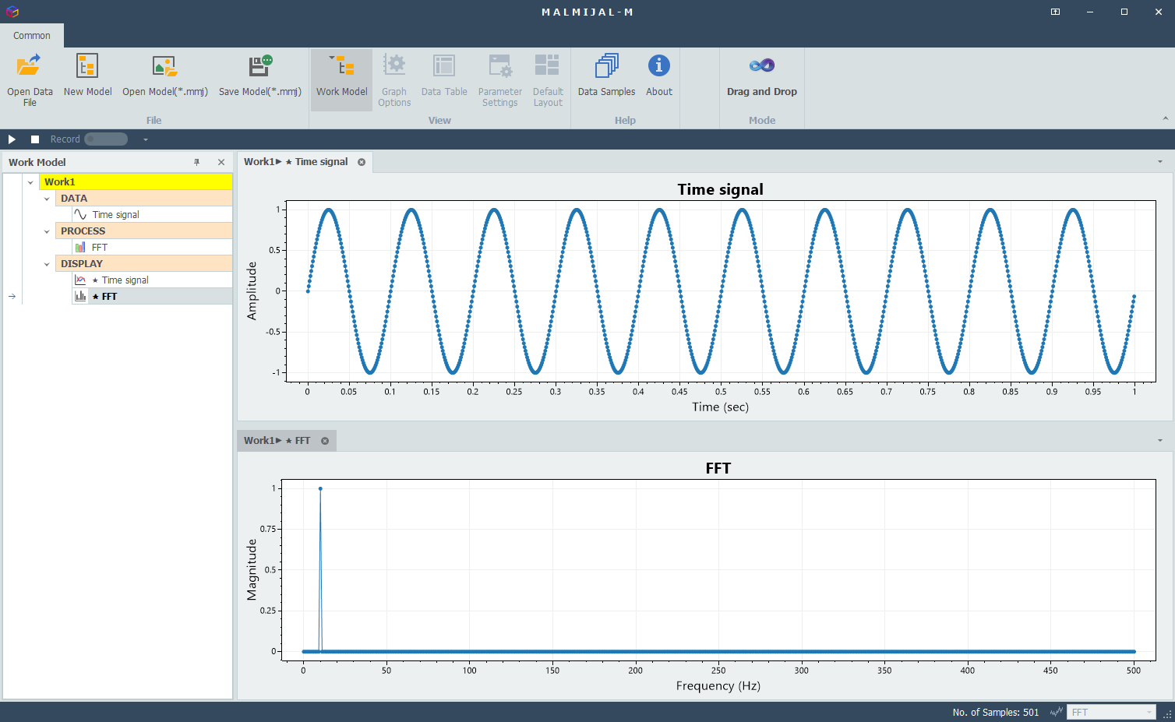Open the Time signal pane dropdown arrow
The width and height of the screenshot is (1175, 722).
click(1160, 162)
